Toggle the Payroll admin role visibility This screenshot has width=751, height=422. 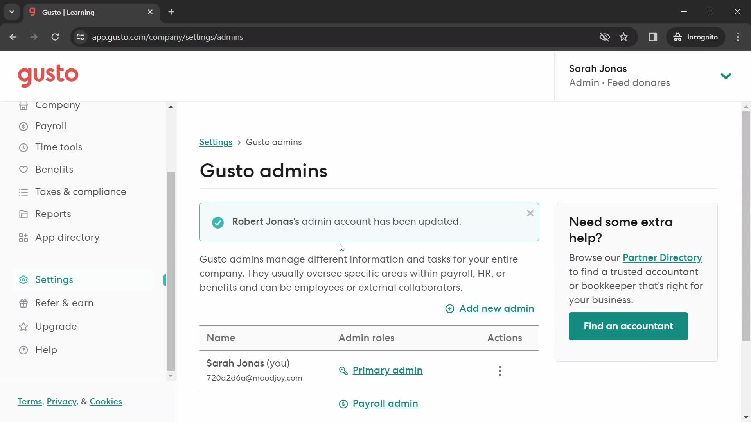click(385, 403)
